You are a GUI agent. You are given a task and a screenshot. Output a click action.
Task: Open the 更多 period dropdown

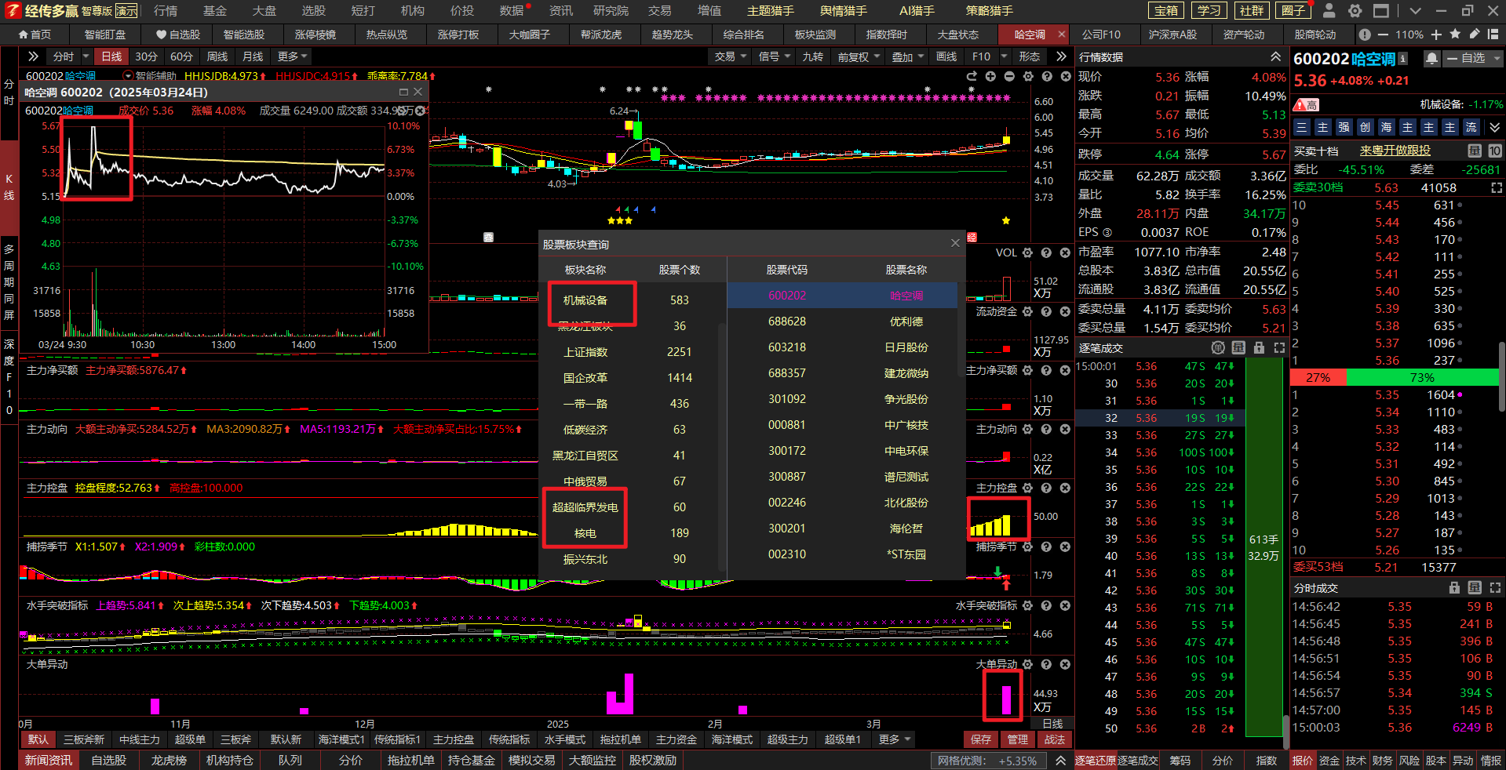292,56
